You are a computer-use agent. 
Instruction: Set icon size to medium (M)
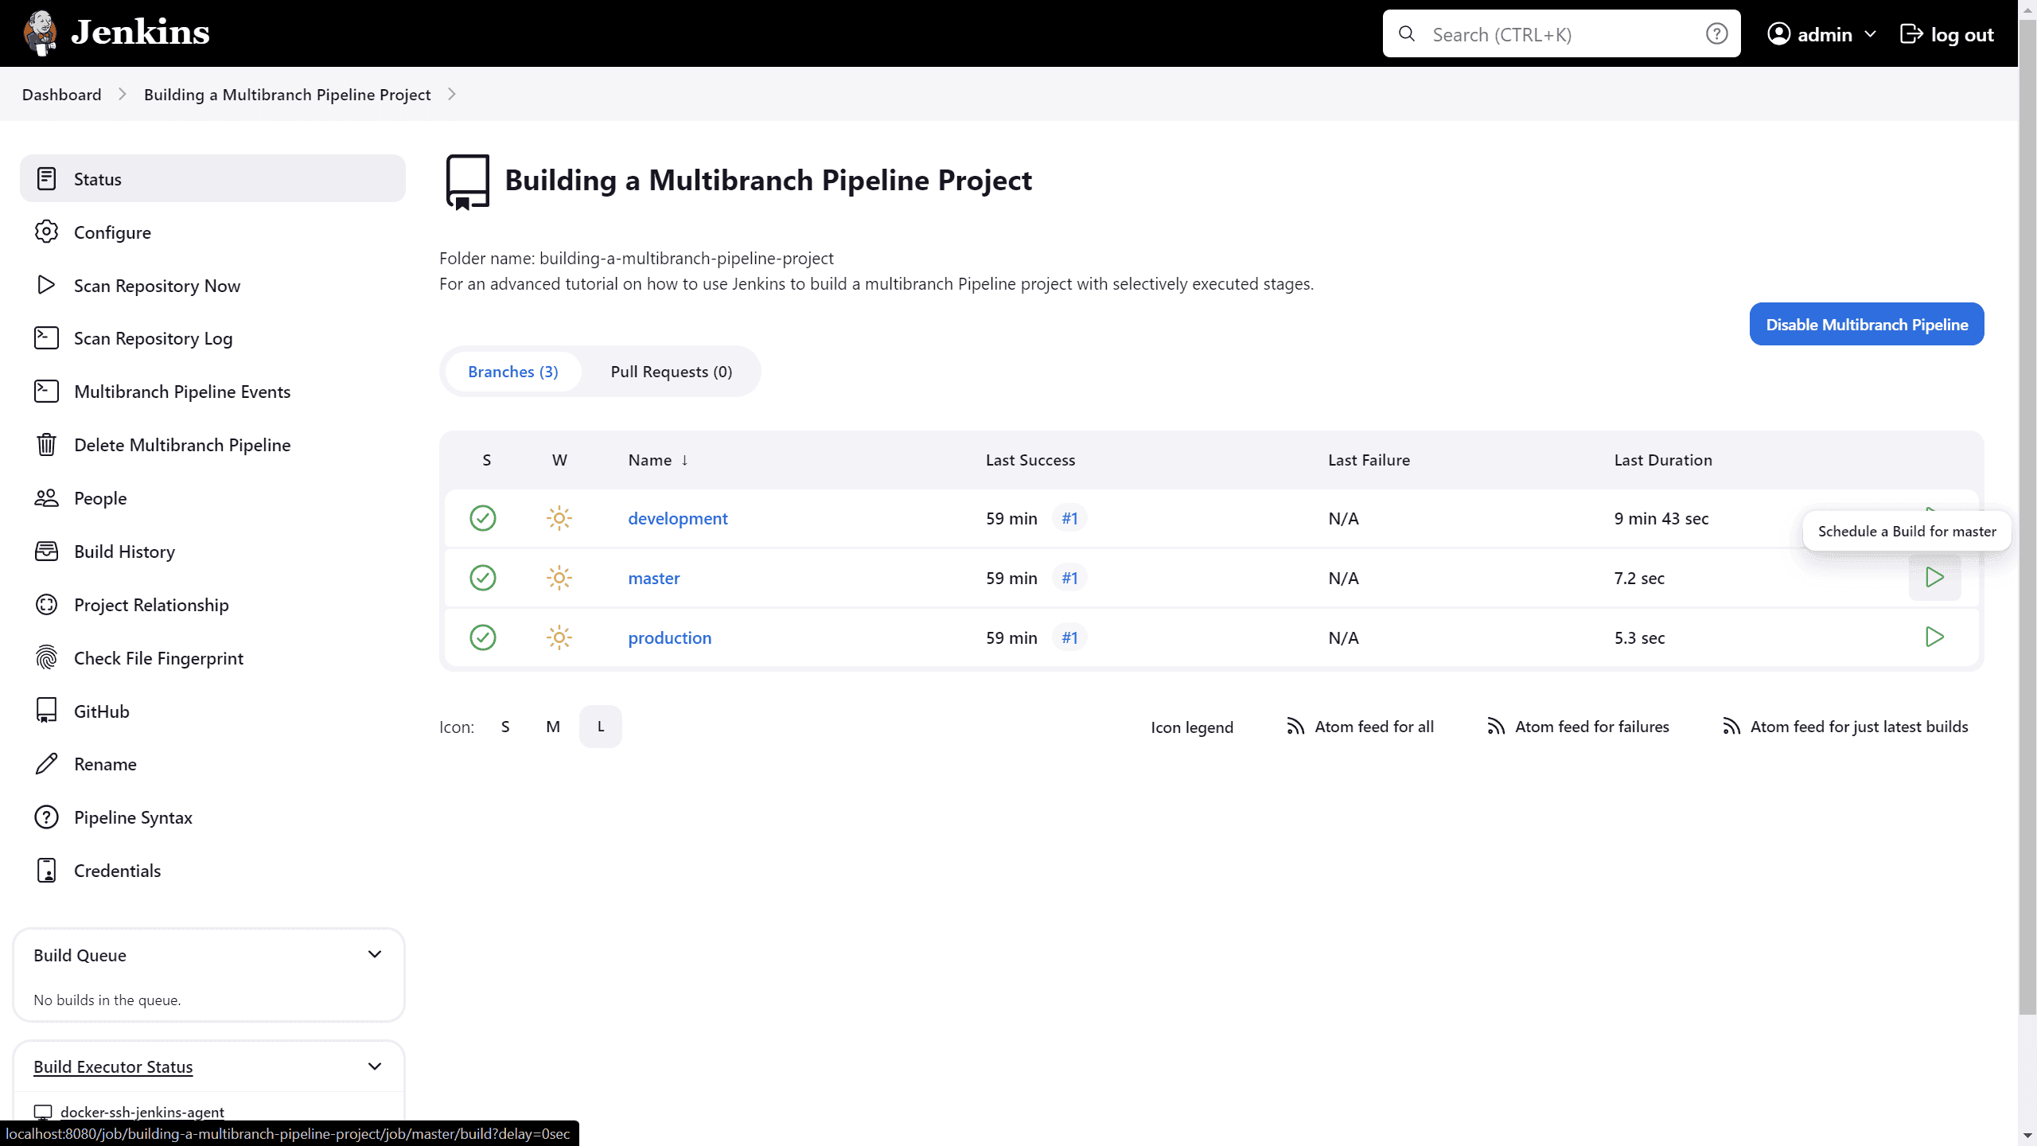pyautogui.click(x=553, y=727)
